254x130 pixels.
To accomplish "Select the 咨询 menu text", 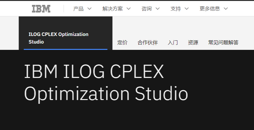I will (147, 9).
